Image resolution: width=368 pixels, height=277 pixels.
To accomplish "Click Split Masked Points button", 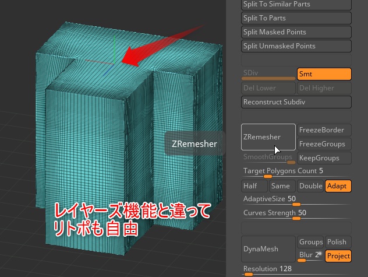I will point(296,32).
